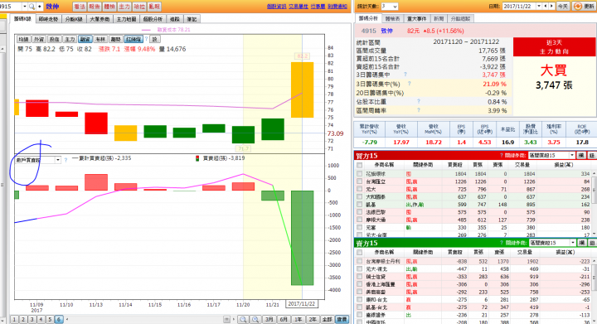
Task: Open the stock code dropdown arrow
Action: 25,7
